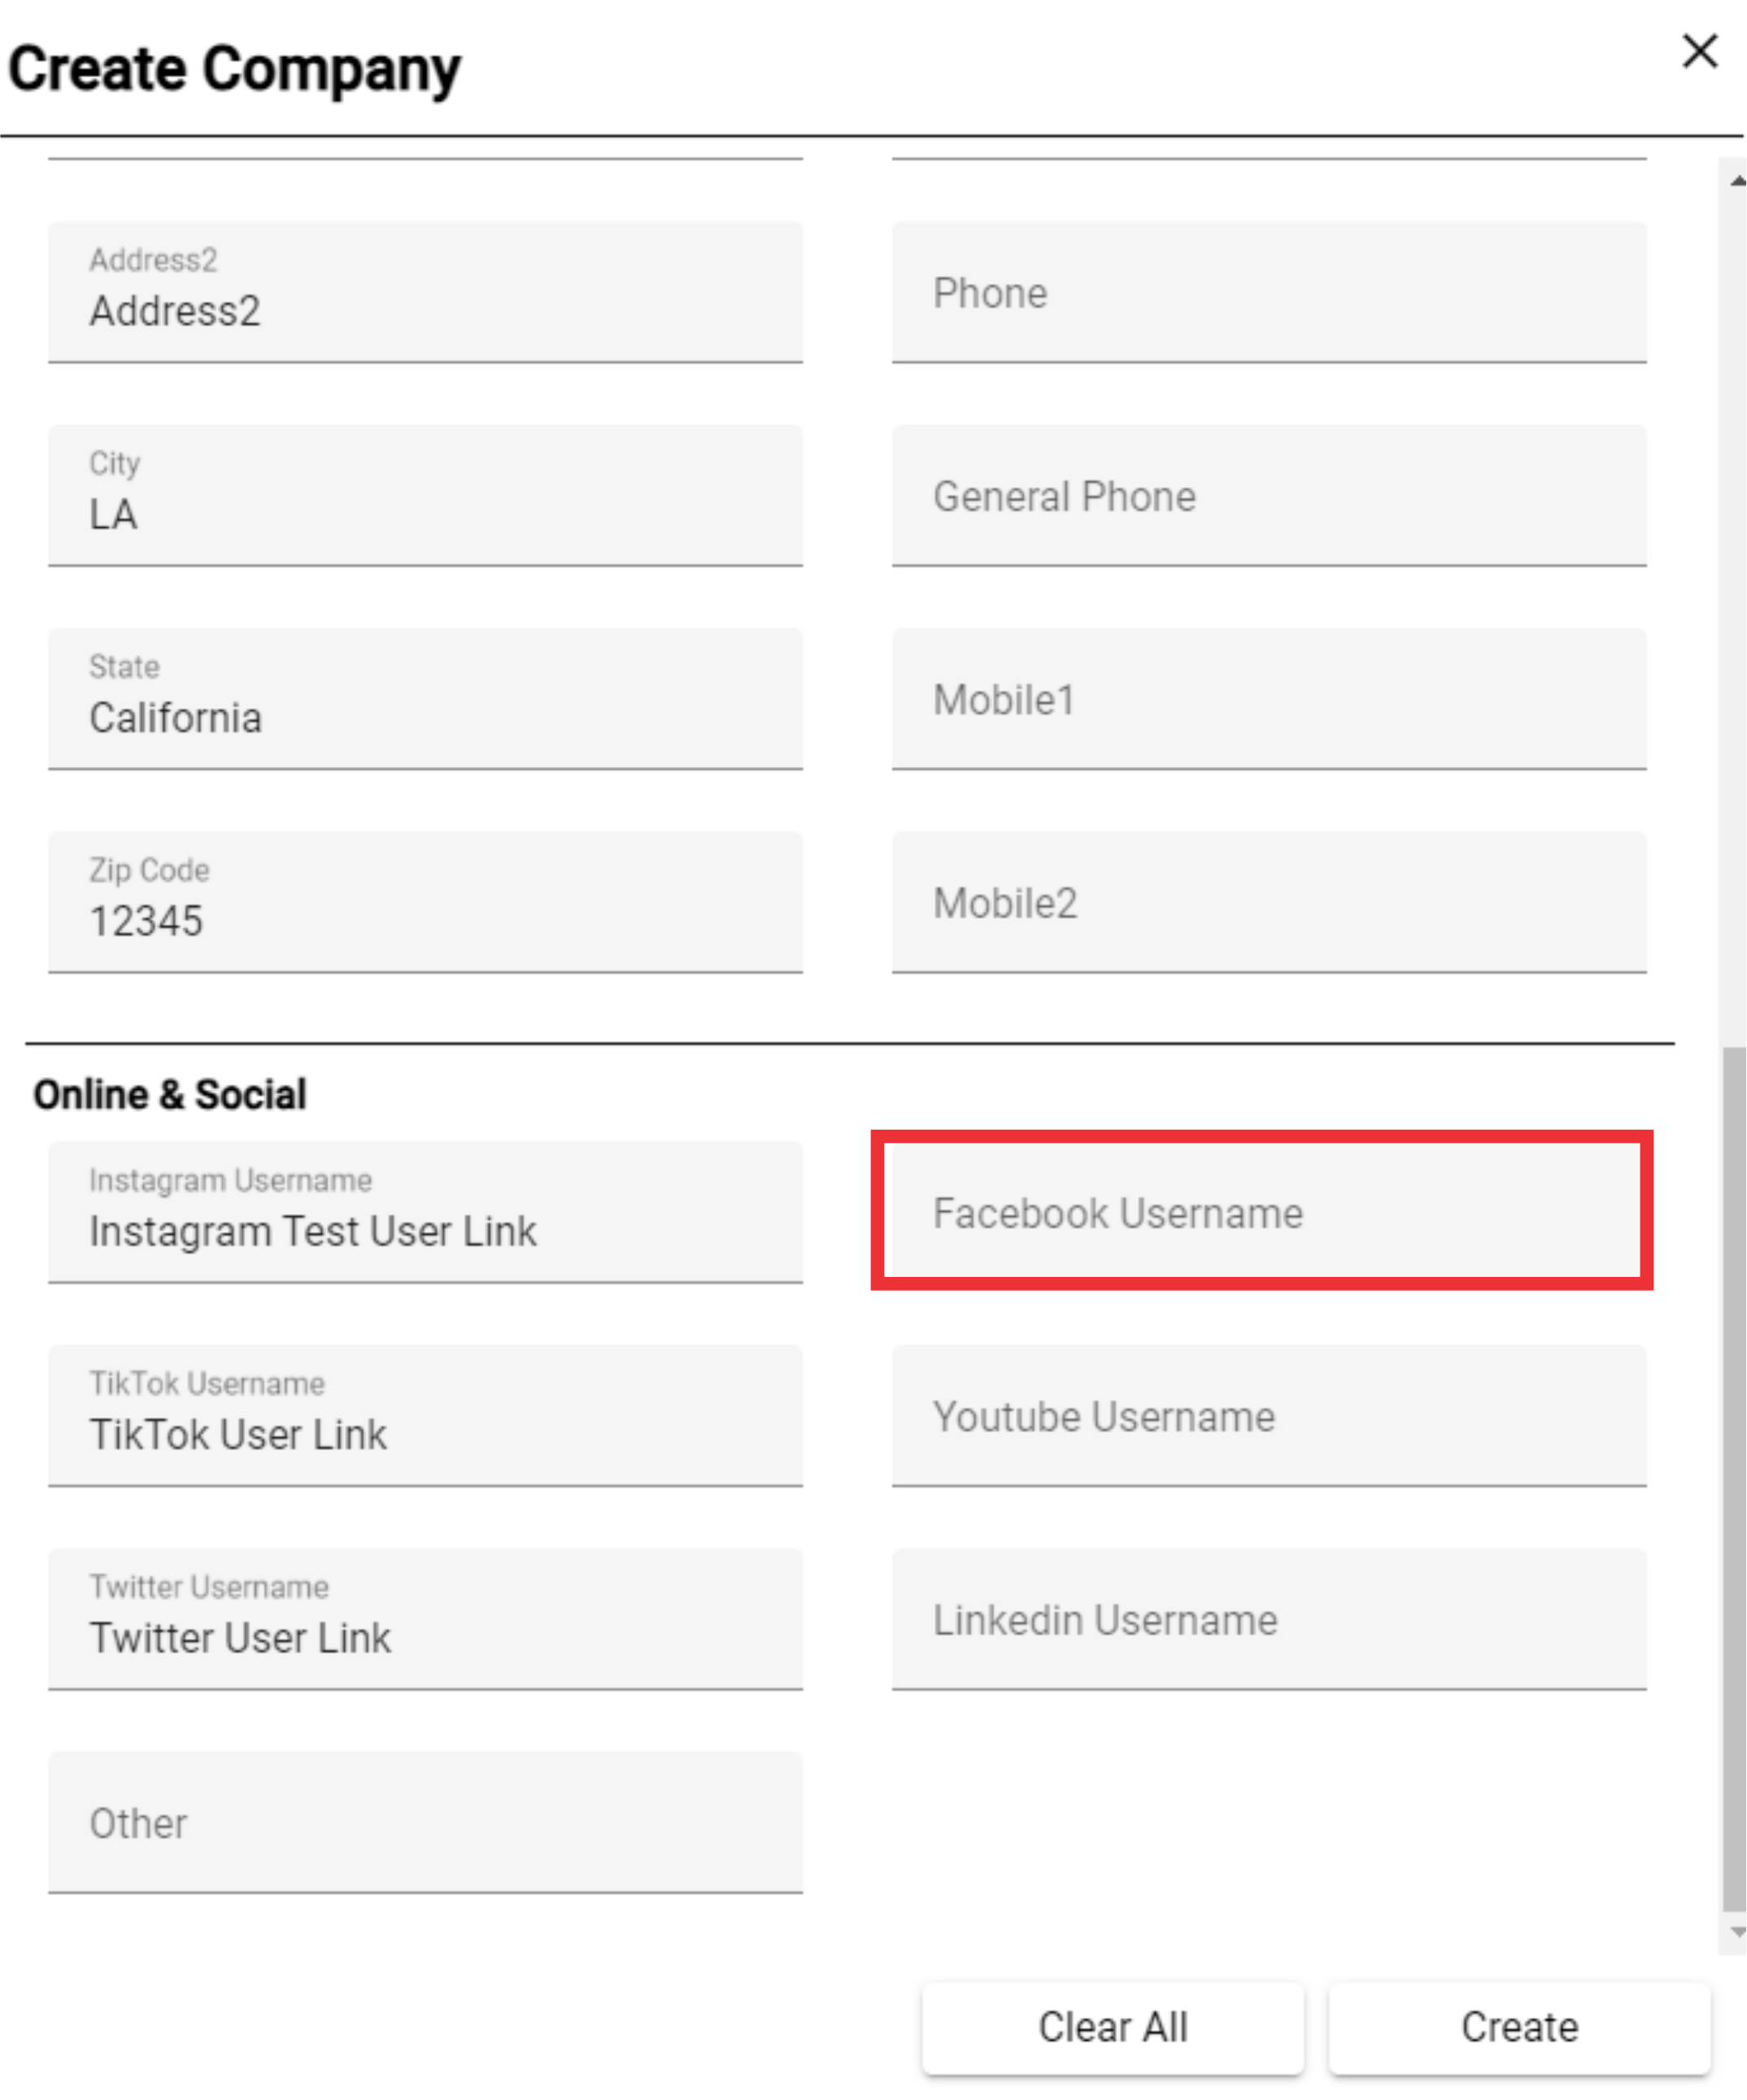
Task: Select the TikTok Username field
Action: (x=425, y=1416)
